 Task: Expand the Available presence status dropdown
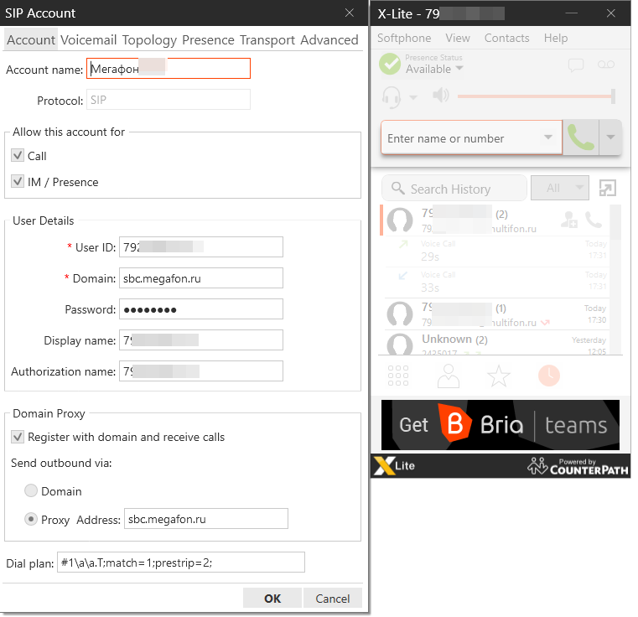(x=459, y=69)
